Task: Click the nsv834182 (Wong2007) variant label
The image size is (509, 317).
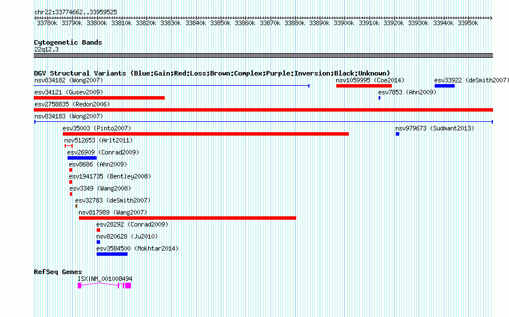Action: 69,80
